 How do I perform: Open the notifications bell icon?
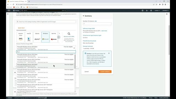[147, 10]
